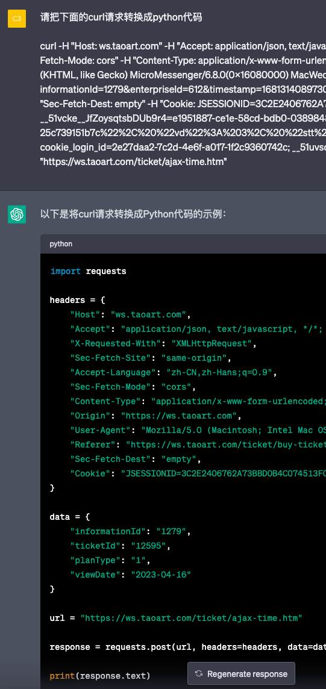Click the circular arrows regenerate icon
The image size is (326, 689).
(x=199, y=673)
